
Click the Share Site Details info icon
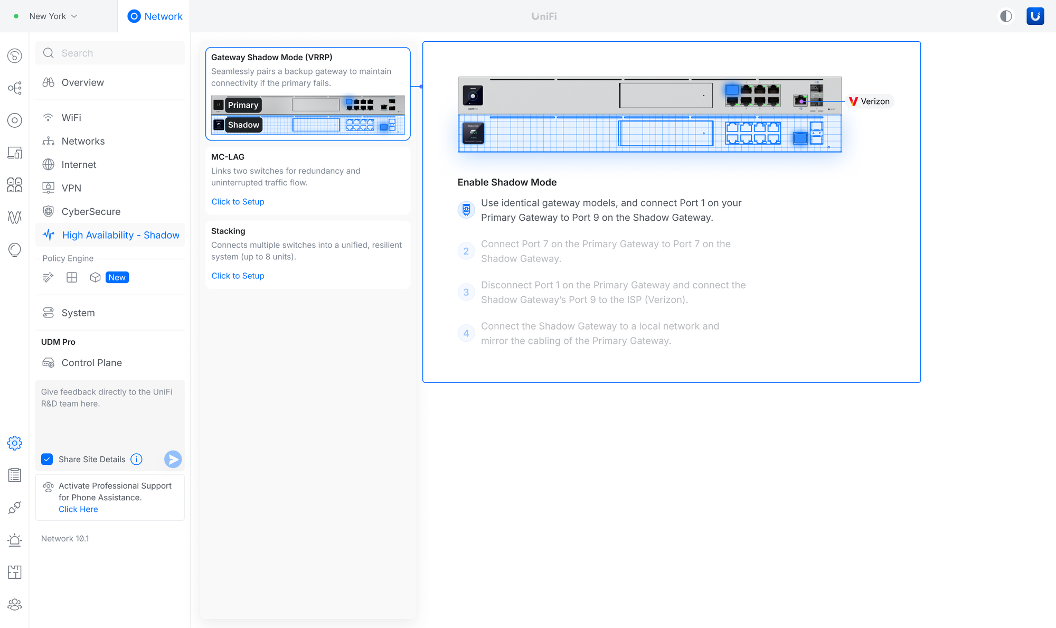pos(136,459)
